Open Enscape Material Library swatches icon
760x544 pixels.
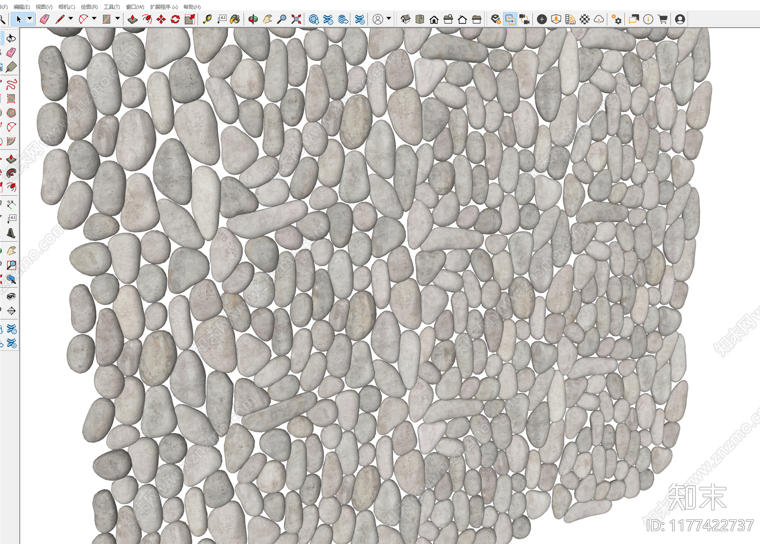[570, 19]
